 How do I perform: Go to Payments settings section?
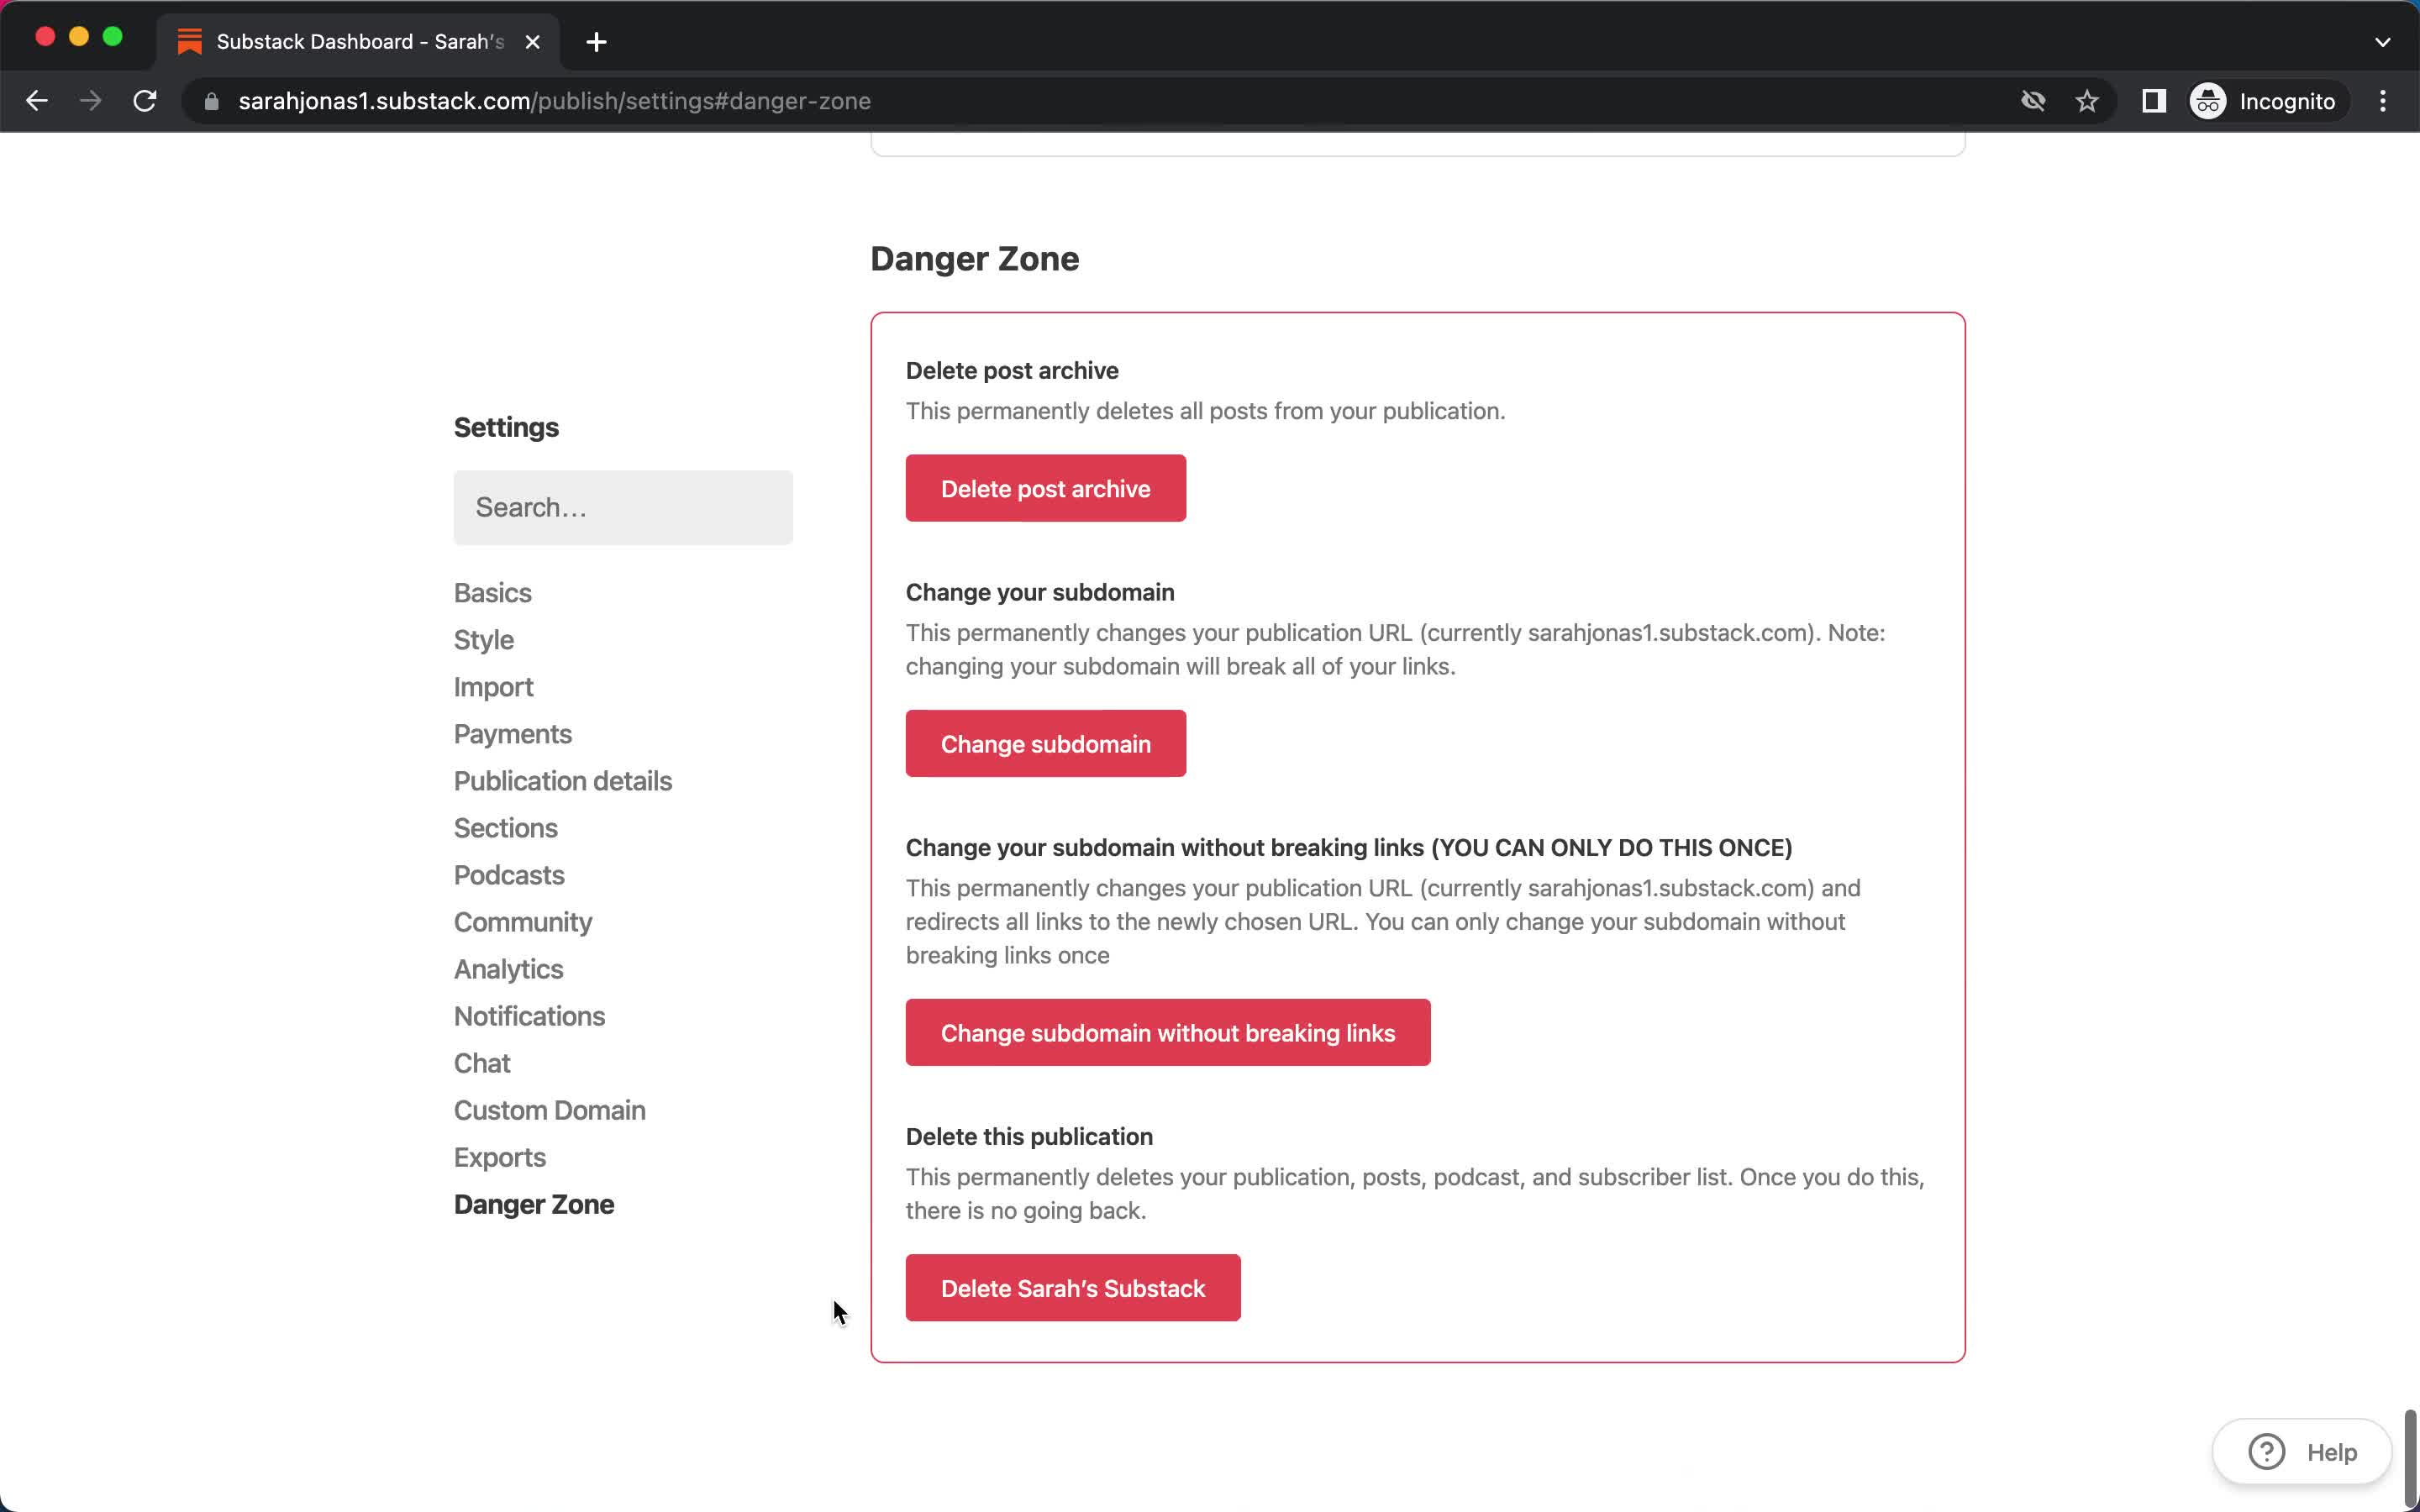pos(512,734)
